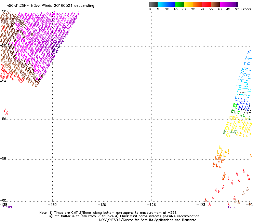Click the two isolated red barbs near -56 latitude

pos(6,112)
